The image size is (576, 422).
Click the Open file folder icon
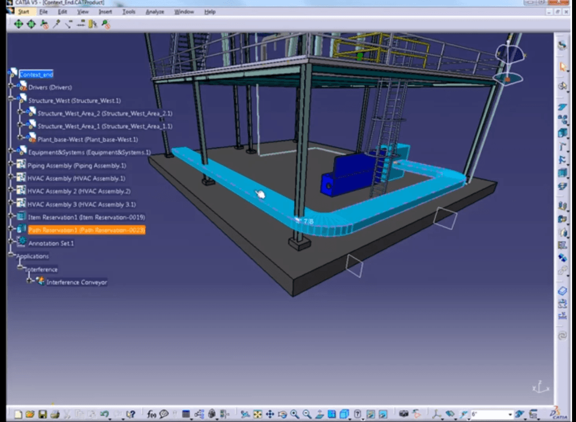(x=30, y=415)
